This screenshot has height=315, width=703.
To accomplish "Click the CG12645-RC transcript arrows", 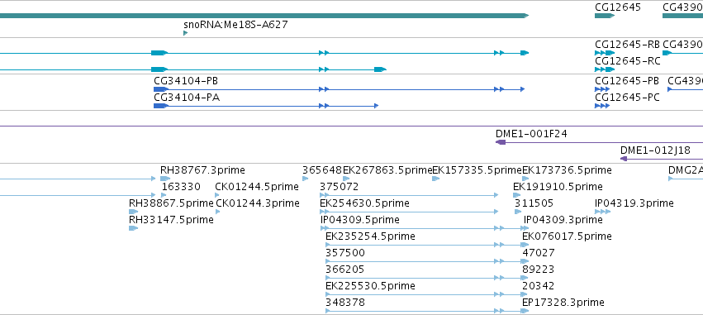I will click(x=605, y=69).
